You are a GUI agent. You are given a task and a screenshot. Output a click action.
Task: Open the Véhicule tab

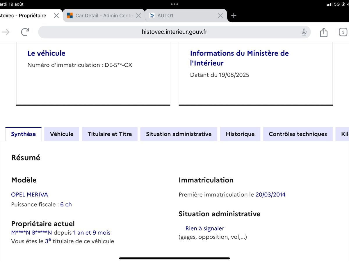pyautogui.click(x=62, y=134)
